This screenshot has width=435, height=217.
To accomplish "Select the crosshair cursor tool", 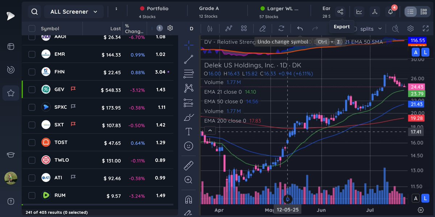I will pyautogui.click(x=188, y=45).
